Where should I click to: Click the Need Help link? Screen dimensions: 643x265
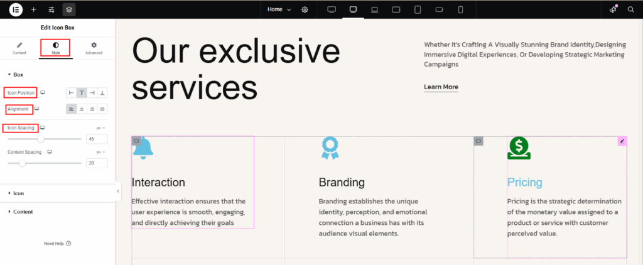click(57, 243)
